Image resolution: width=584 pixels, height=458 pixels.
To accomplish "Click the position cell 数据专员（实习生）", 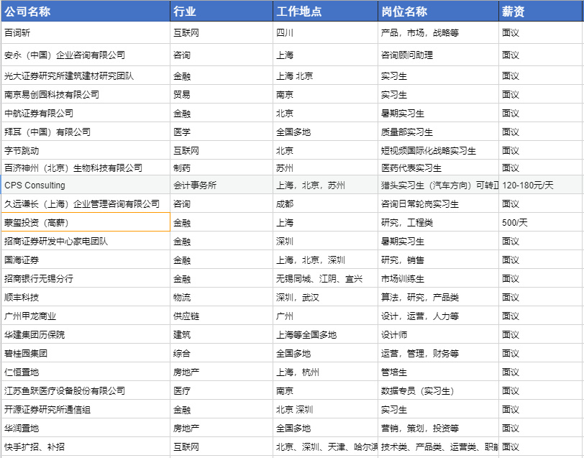I will point(439,390).
